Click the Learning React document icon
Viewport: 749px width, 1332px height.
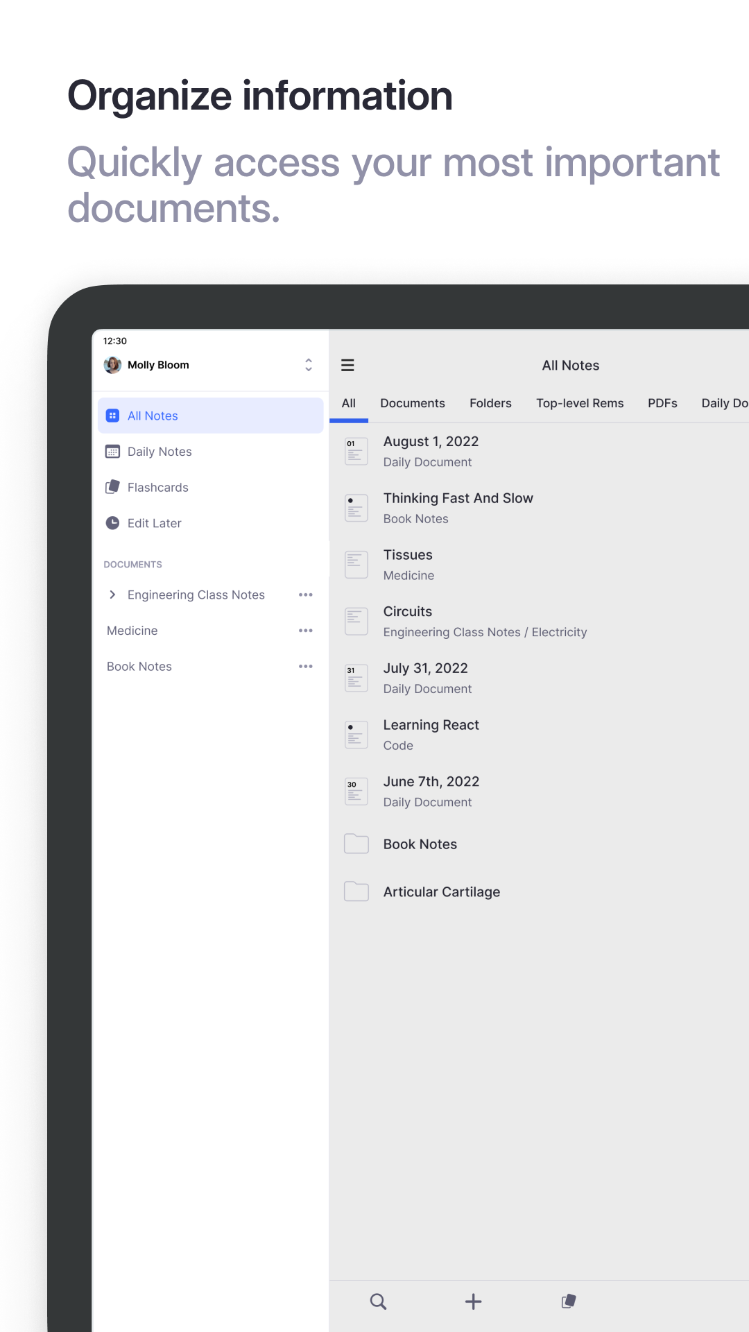[x=356, y=735]
